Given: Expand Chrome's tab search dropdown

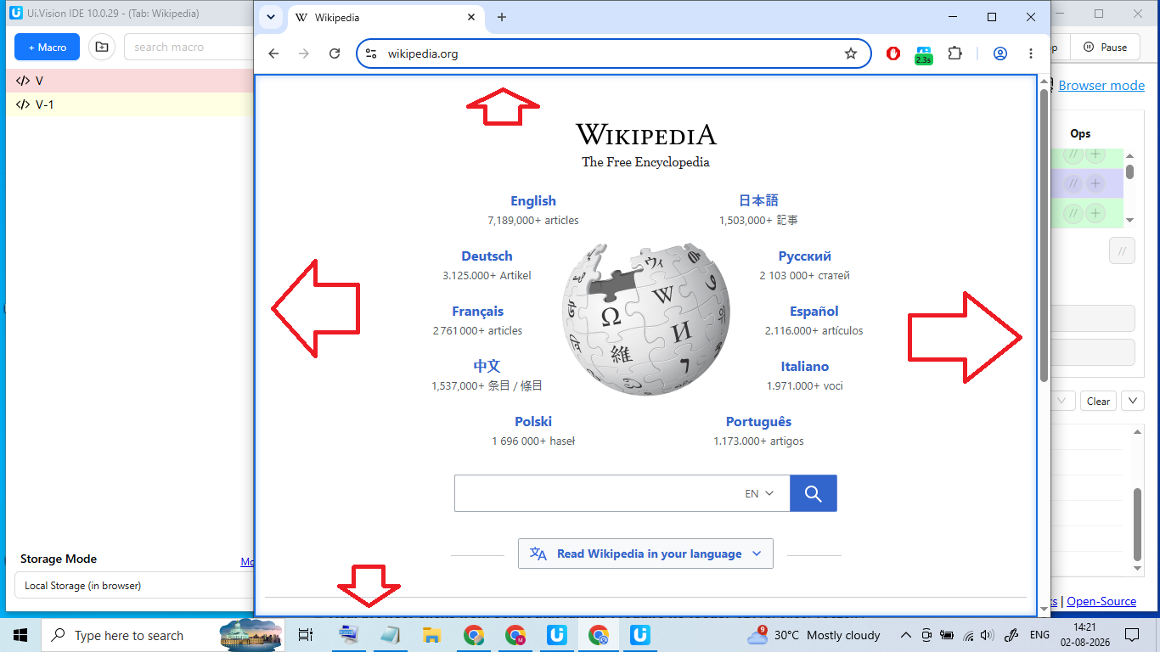Looking at the screenshot, I should 270,17.
